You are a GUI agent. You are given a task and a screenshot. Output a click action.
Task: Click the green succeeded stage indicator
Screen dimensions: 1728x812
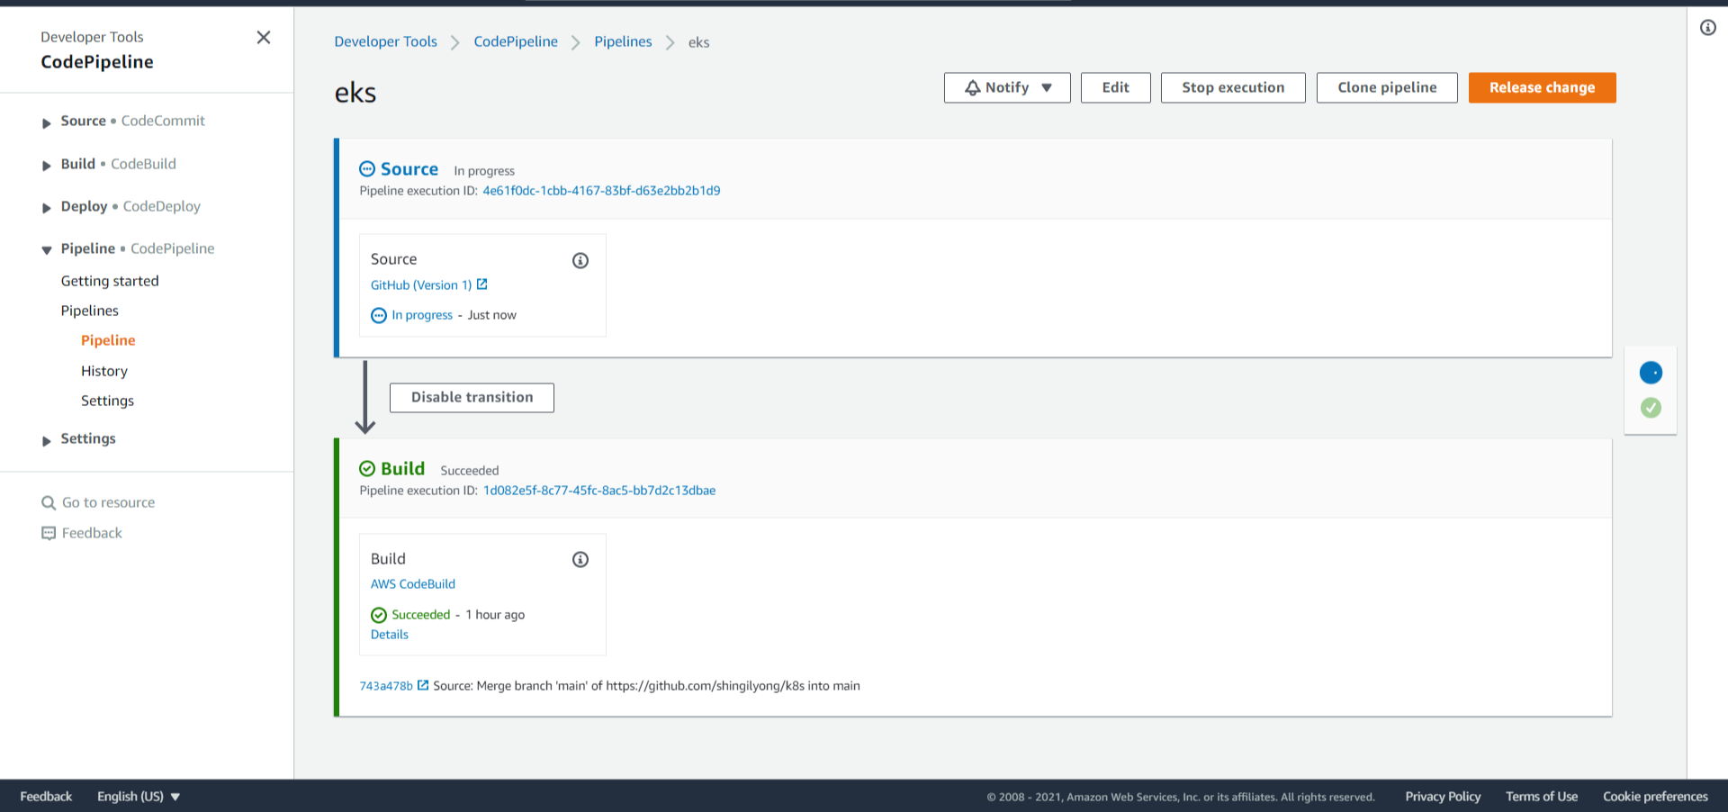coord(1651,408)
